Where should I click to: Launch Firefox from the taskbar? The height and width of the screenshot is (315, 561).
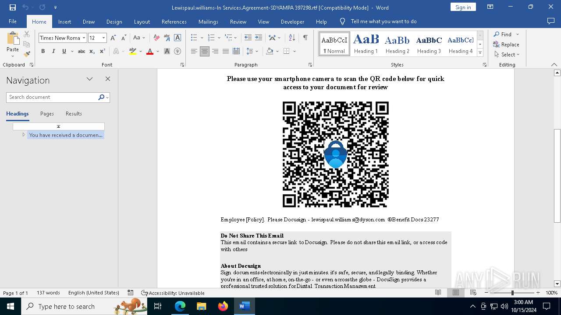223,306
